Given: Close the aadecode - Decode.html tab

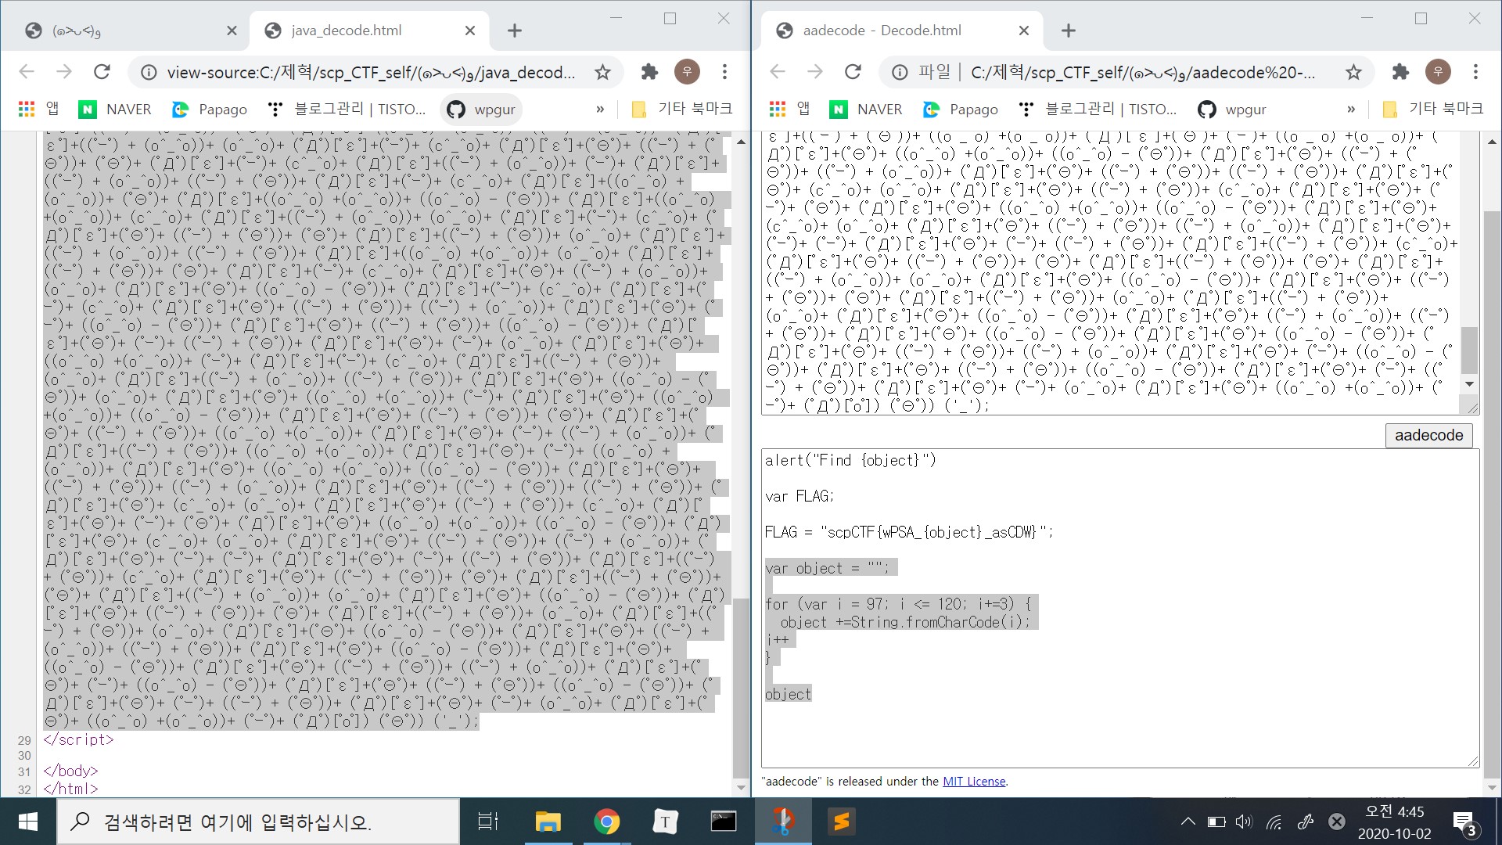Looking at the screenshot, I should (1024, 31).
